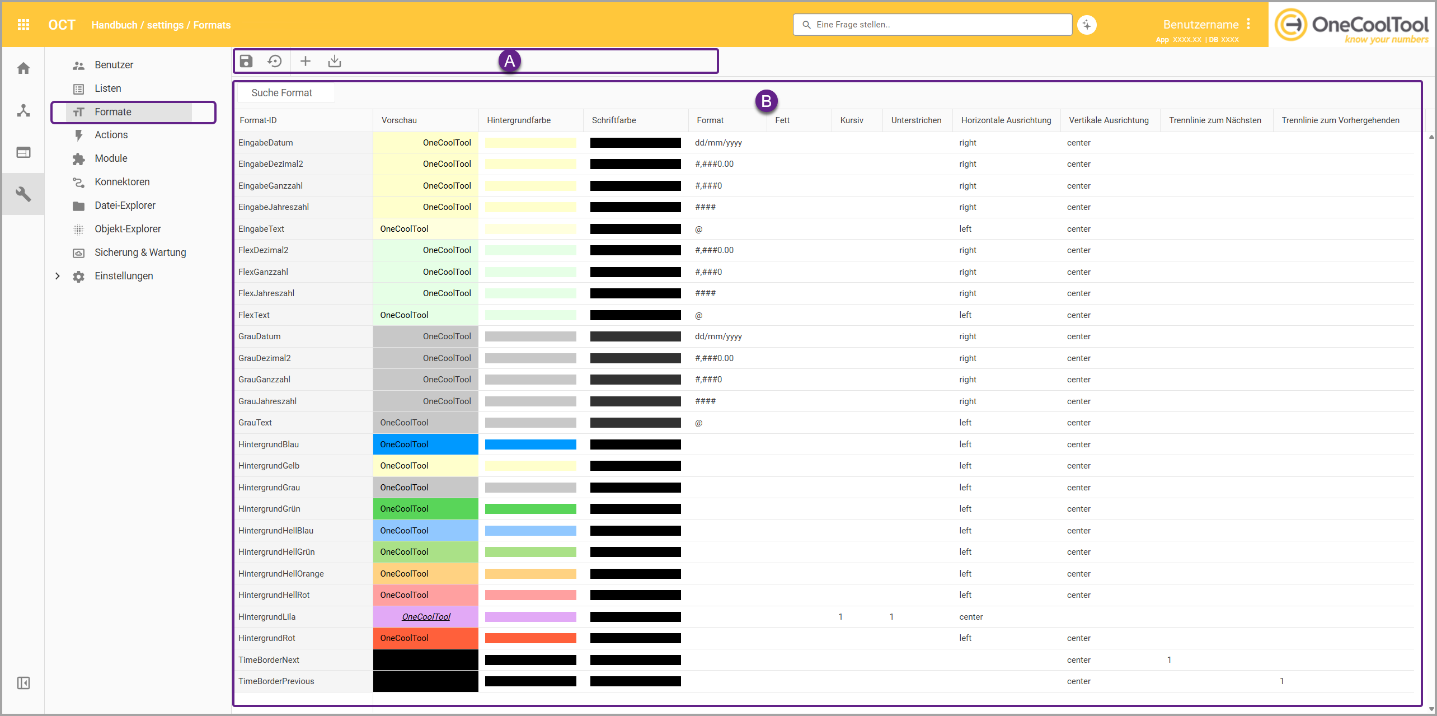Viewport: 1437px width, 716px height.
Task: Open the hierarchy tree icon in the left rail
Action: point(24,110)
